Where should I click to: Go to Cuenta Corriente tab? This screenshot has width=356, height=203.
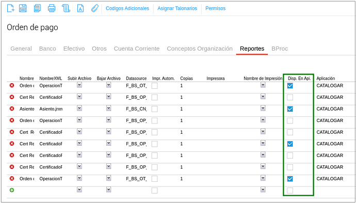click(137, 49)
